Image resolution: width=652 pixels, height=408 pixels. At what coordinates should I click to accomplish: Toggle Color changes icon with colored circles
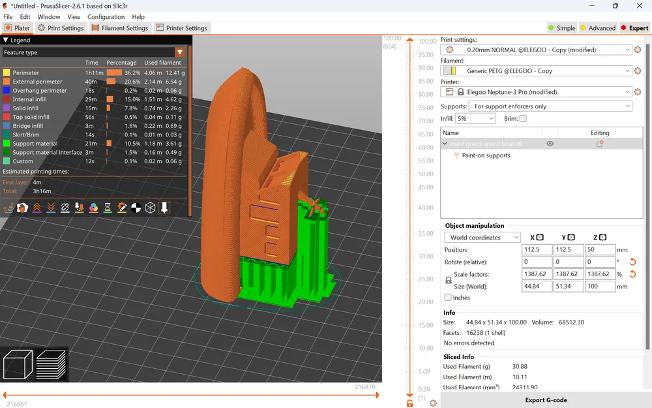93,208
